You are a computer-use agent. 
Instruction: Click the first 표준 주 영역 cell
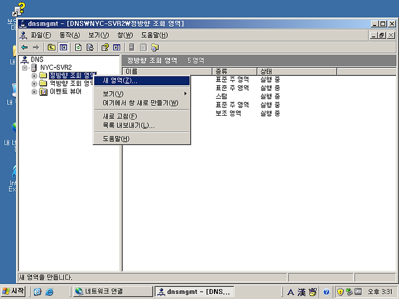point(232,80)
